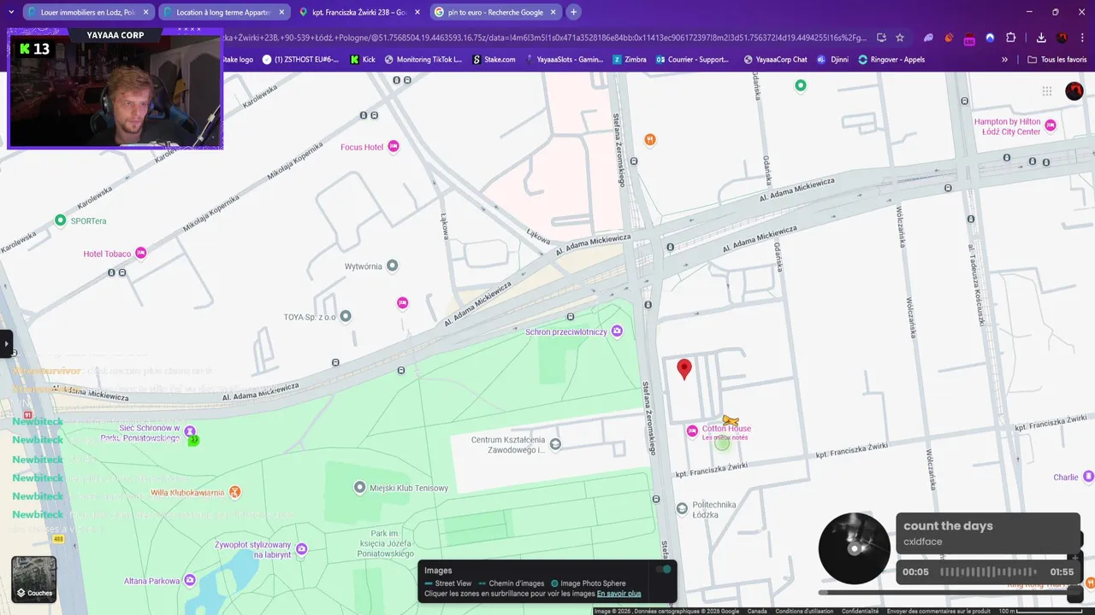Viewport: 1095px width, 615px height.
Task: Click Envoyer des commentaires sur le produit
Action: click(938, 611)
